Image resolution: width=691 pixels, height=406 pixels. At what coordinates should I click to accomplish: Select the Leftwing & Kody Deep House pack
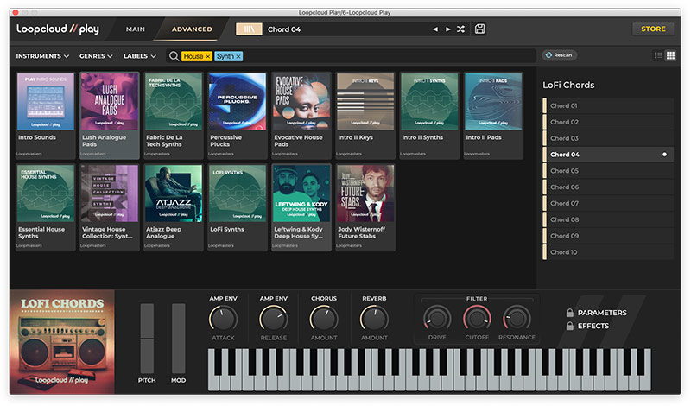point(301,207)
